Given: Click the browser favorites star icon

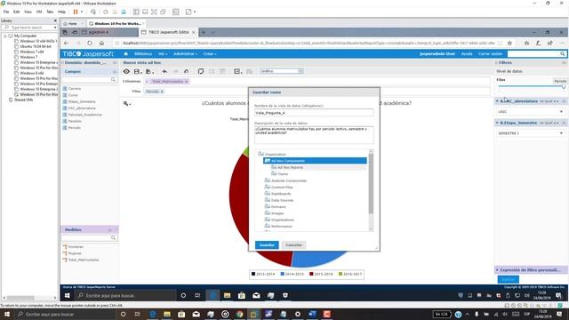Looking at the screenshot, I should pyautogui.click(x=509, y=44).
